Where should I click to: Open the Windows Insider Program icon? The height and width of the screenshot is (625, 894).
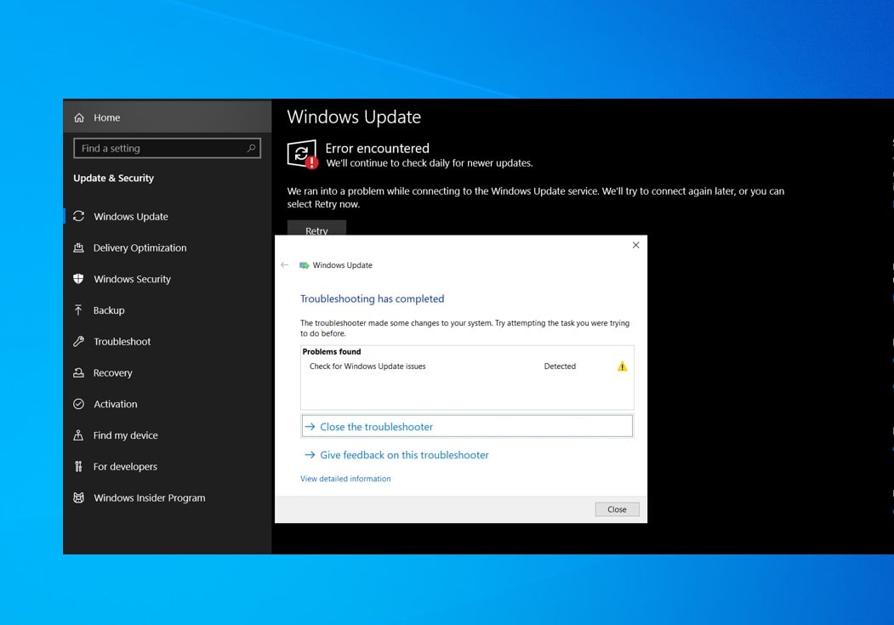pyautogui.click(x=78, y=497)
